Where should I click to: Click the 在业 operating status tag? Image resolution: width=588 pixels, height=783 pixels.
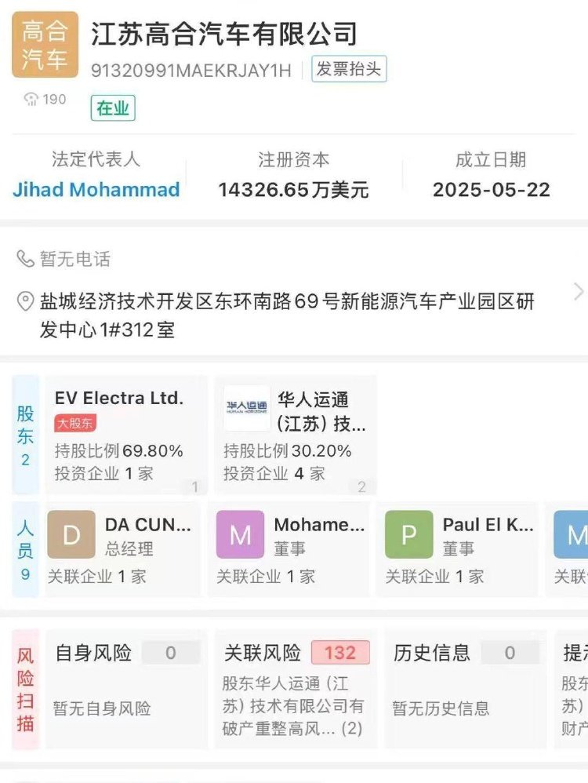(113, 108)
